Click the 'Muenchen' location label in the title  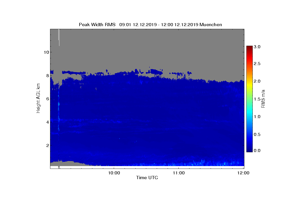[x=211, y=25]
